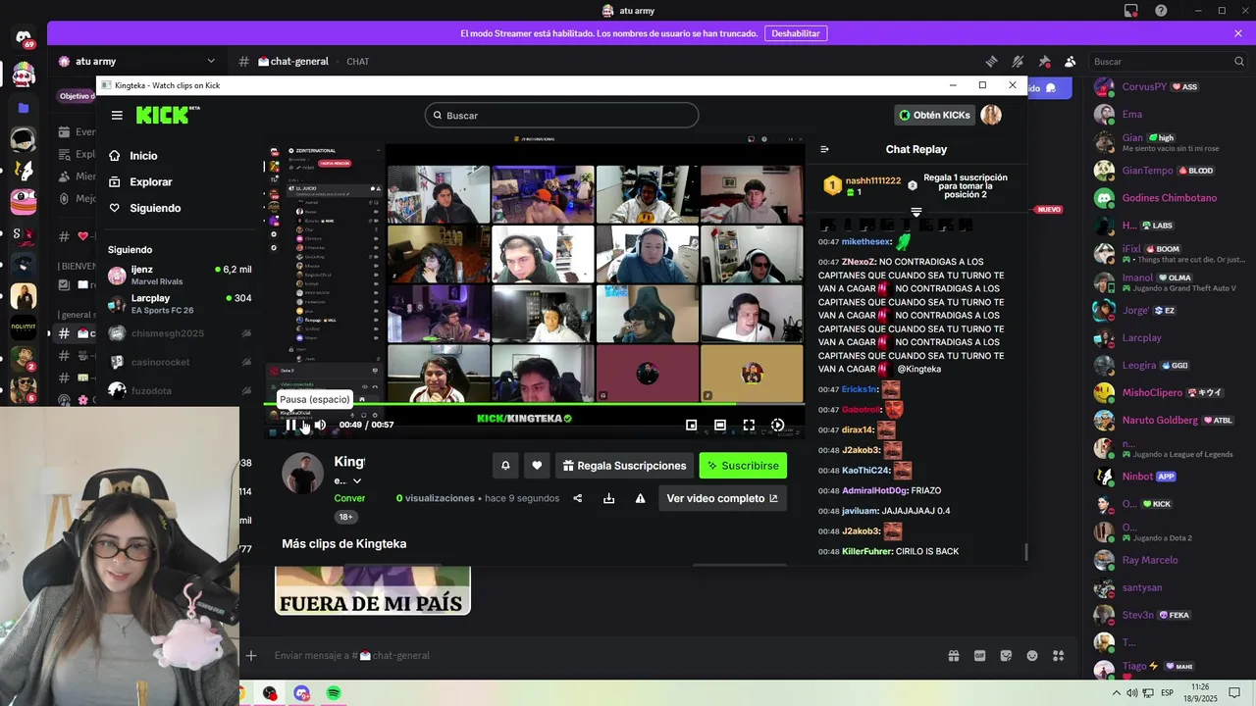Toggle Discord channel notification mute bell
Viewport: 1256px width, 706px height.
click(1018, 62)
